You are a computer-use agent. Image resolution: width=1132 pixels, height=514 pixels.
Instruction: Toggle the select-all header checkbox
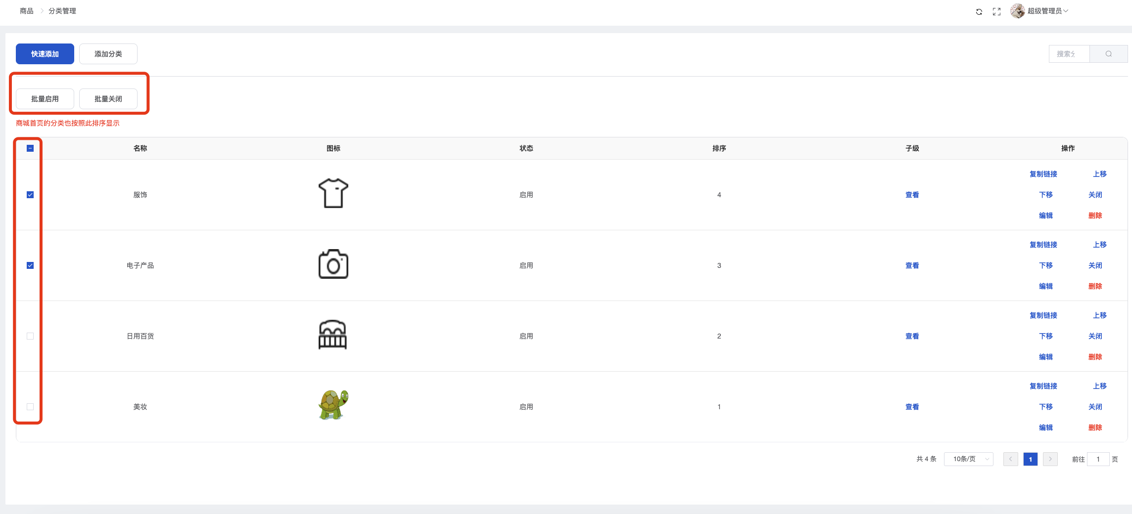click(x=30, y=148)
